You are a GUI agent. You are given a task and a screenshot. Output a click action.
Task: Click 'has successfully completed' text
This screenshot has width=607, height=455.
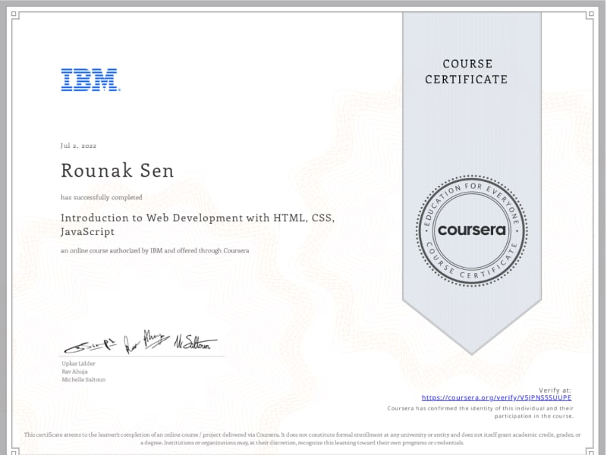click(102, 197)
